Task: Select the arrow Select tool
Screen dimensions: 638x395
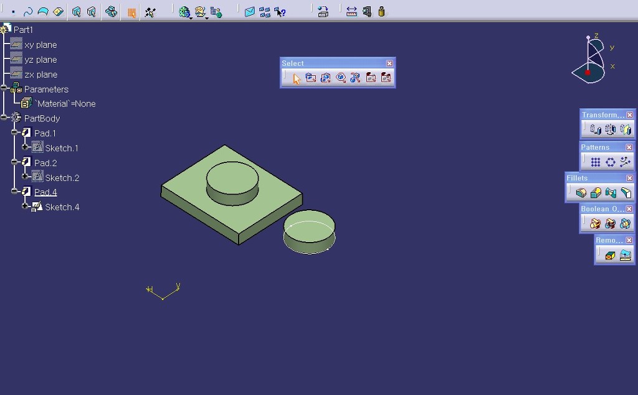Action: pos(297,78)
